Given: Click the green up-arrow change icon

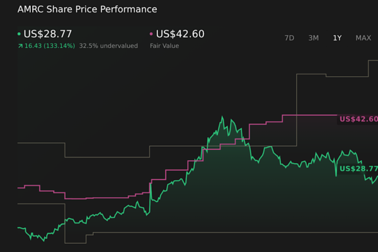Looking at the screenshot, I should (20, 46).
